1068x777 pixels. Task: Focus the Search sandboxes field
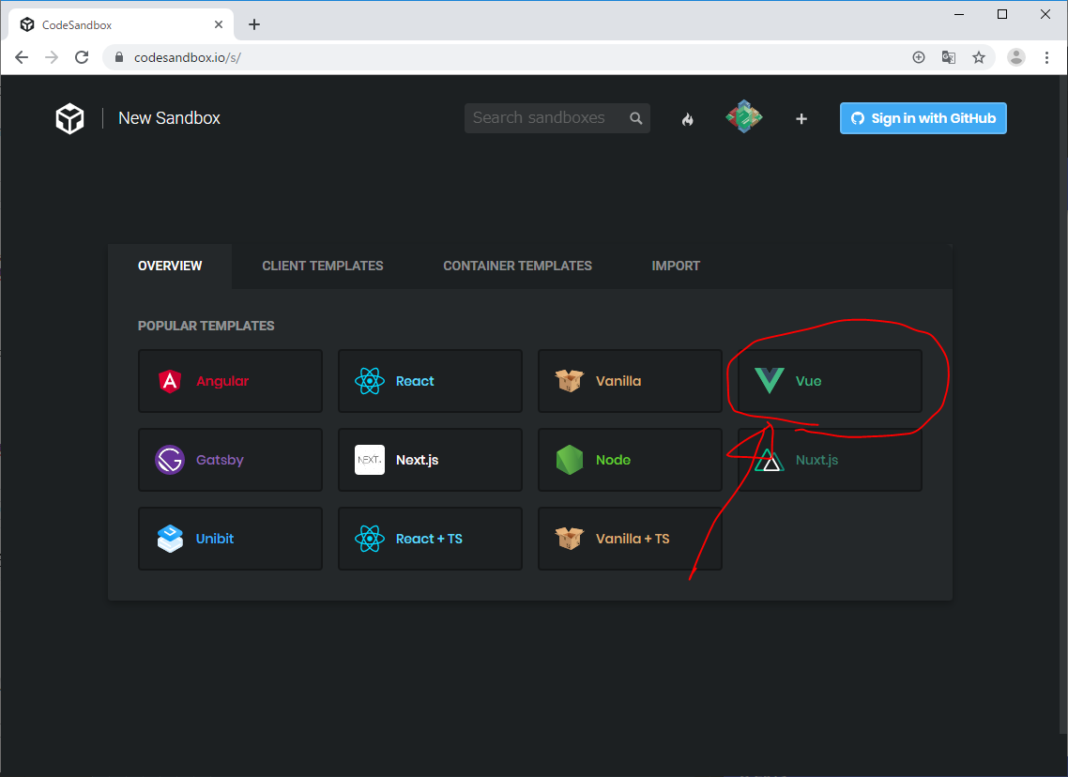click(x=544, y=118)
